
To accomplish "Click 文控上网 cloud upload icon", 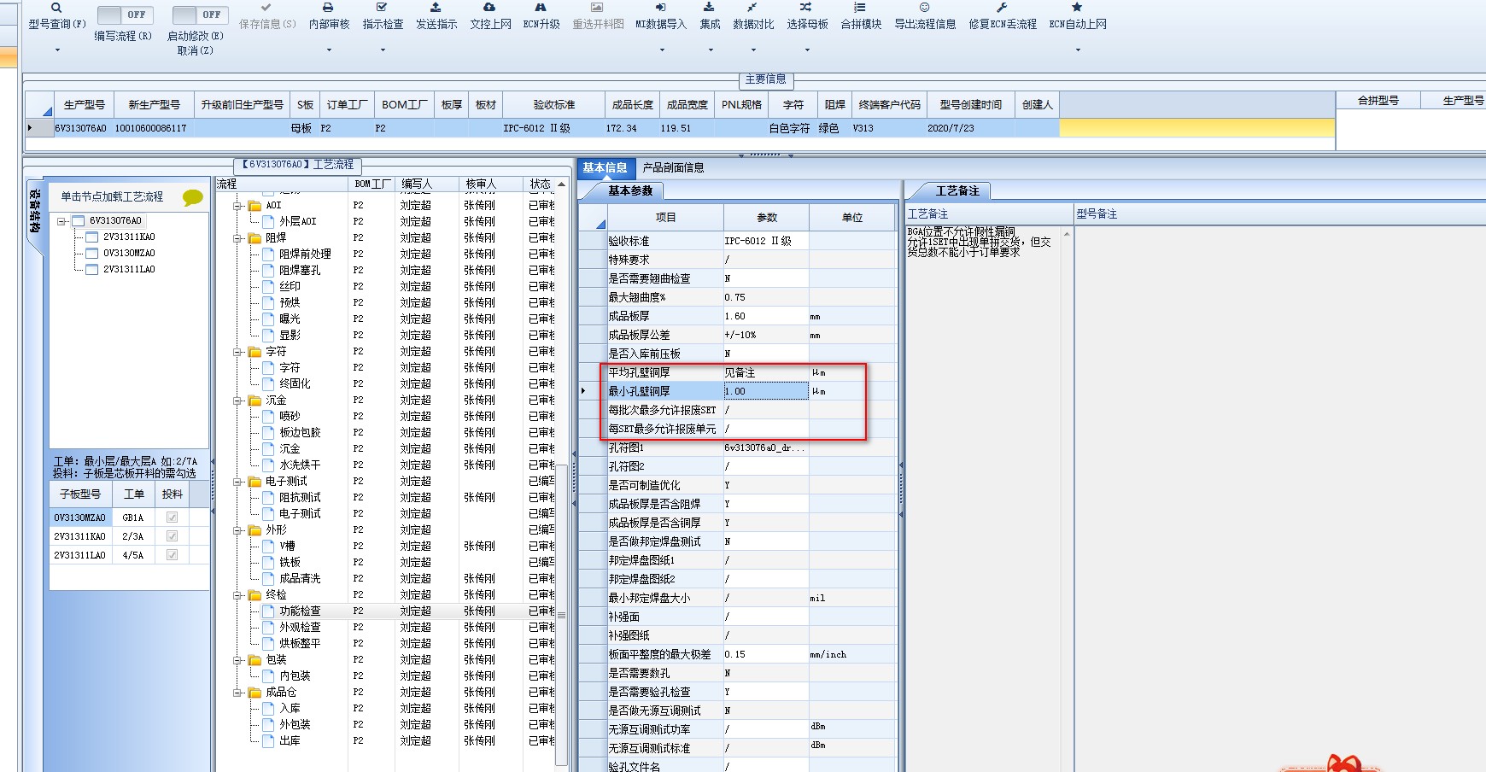I will [x=489, y=8].
